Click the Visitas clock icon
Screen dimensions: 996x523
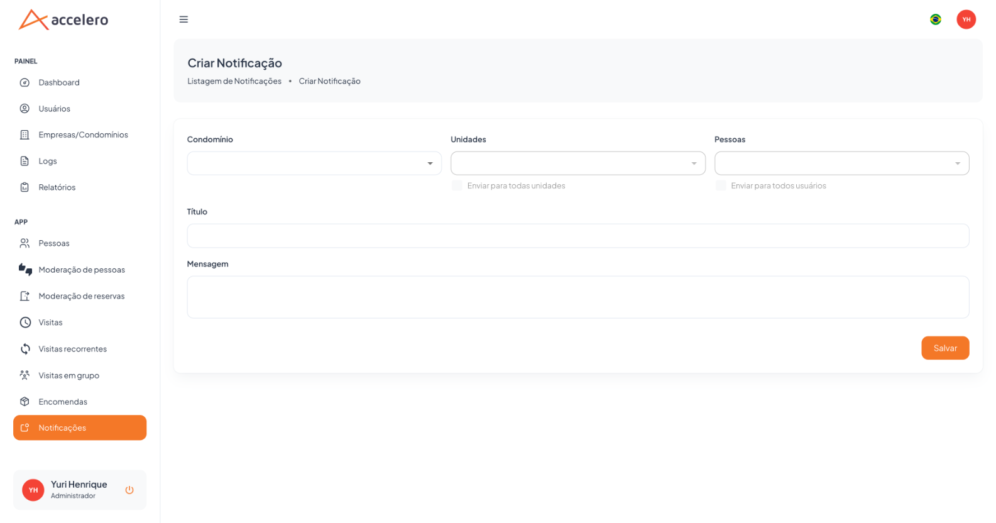[x=25, y=322]
